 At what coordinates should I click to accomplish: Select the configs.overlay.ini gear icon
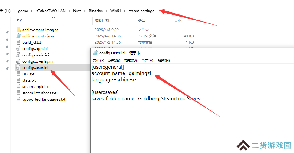18,61
